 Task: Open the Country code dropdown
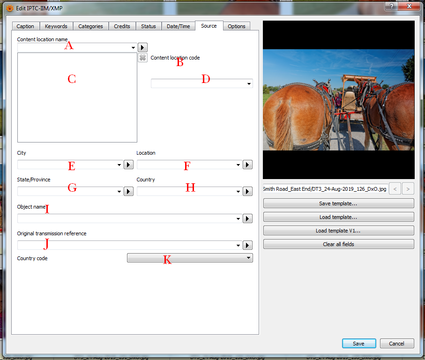(190, 258)
